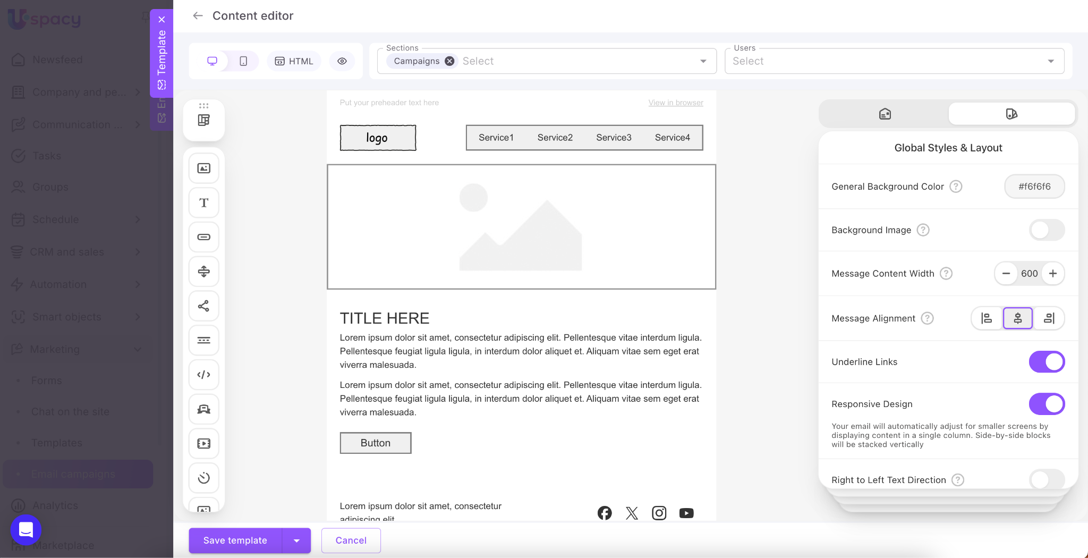Image resolution: width=1088 pixels, height=558 pixels.
Task: Turn off Responsive Design switch
Action: tap(1046, 404)
